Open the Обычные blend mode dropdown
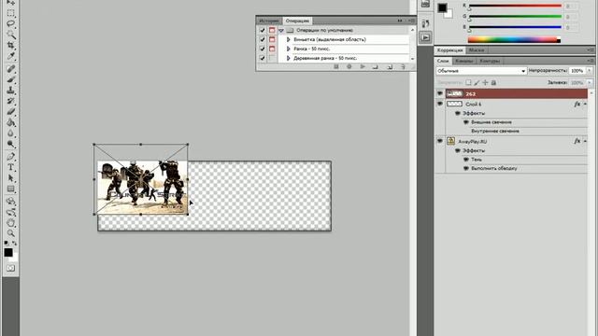 (481, 71)
